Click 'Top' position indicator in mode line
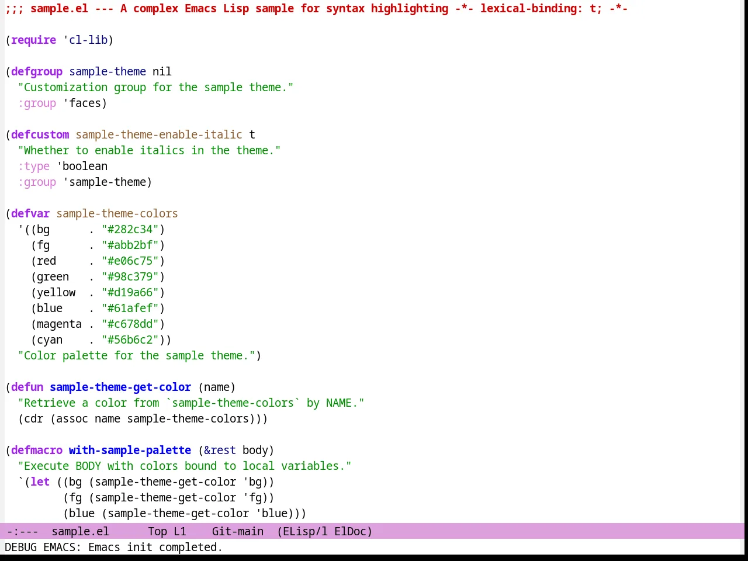The width and height of the screenshot is (748, 561). 157,531
